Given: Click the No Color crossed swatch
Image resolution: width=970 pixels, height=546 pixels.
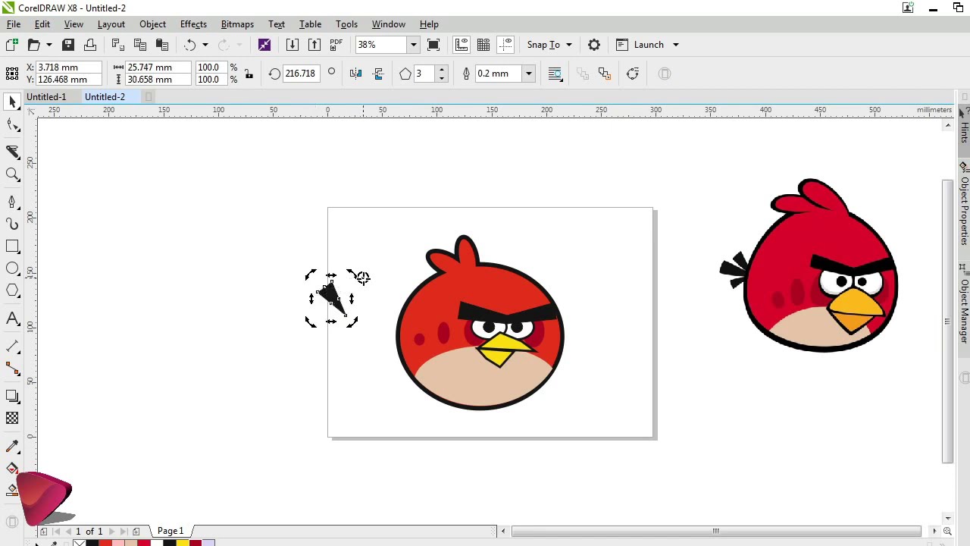Looking at the screenshot, I should pos(80,543).
